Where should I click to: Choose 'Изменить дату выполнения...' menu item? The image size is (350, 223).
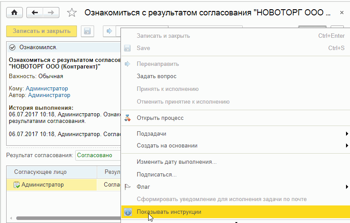(x=236, y=162)
